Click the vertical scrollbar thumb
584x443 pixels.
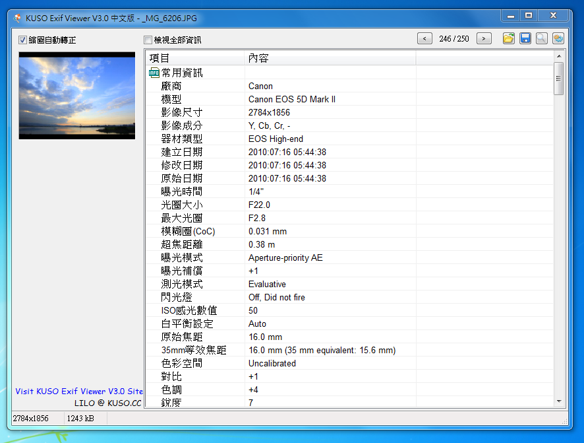(559, 79)
